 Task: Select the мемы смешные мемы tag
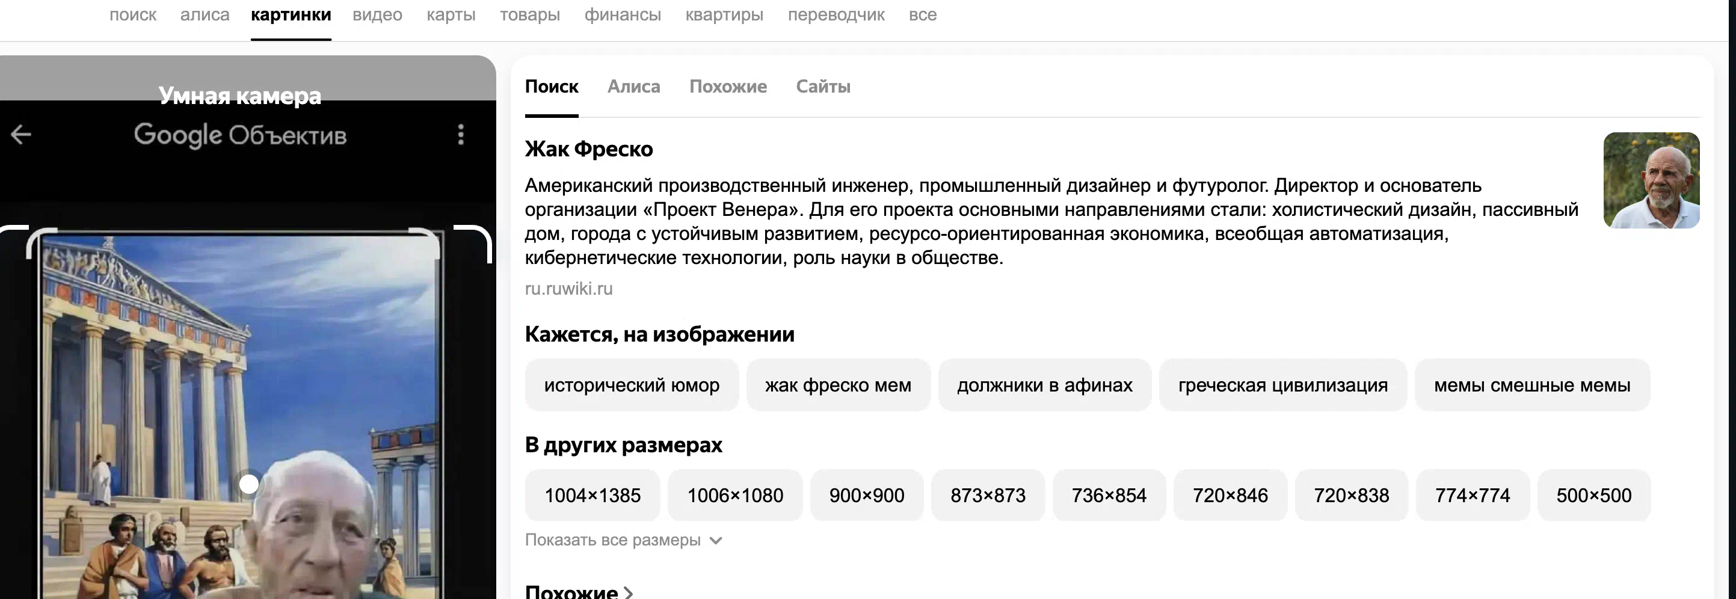point(1532,386)
